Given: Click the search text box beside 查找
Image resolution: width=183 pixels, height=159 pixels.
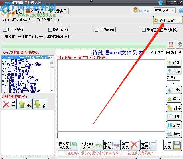Looking at the screenshot, I should pyautogui.click(x=111, y=135).
